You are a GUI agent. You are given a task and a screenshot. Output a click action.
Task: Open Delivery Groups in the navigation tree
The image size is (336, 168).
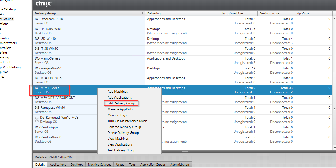tap(6, 19)
